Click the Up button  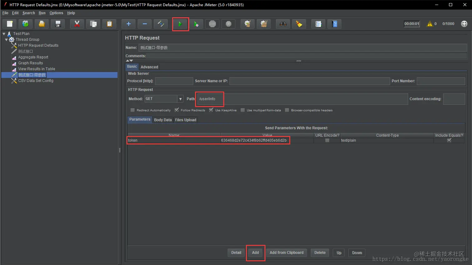pos(339,253)
